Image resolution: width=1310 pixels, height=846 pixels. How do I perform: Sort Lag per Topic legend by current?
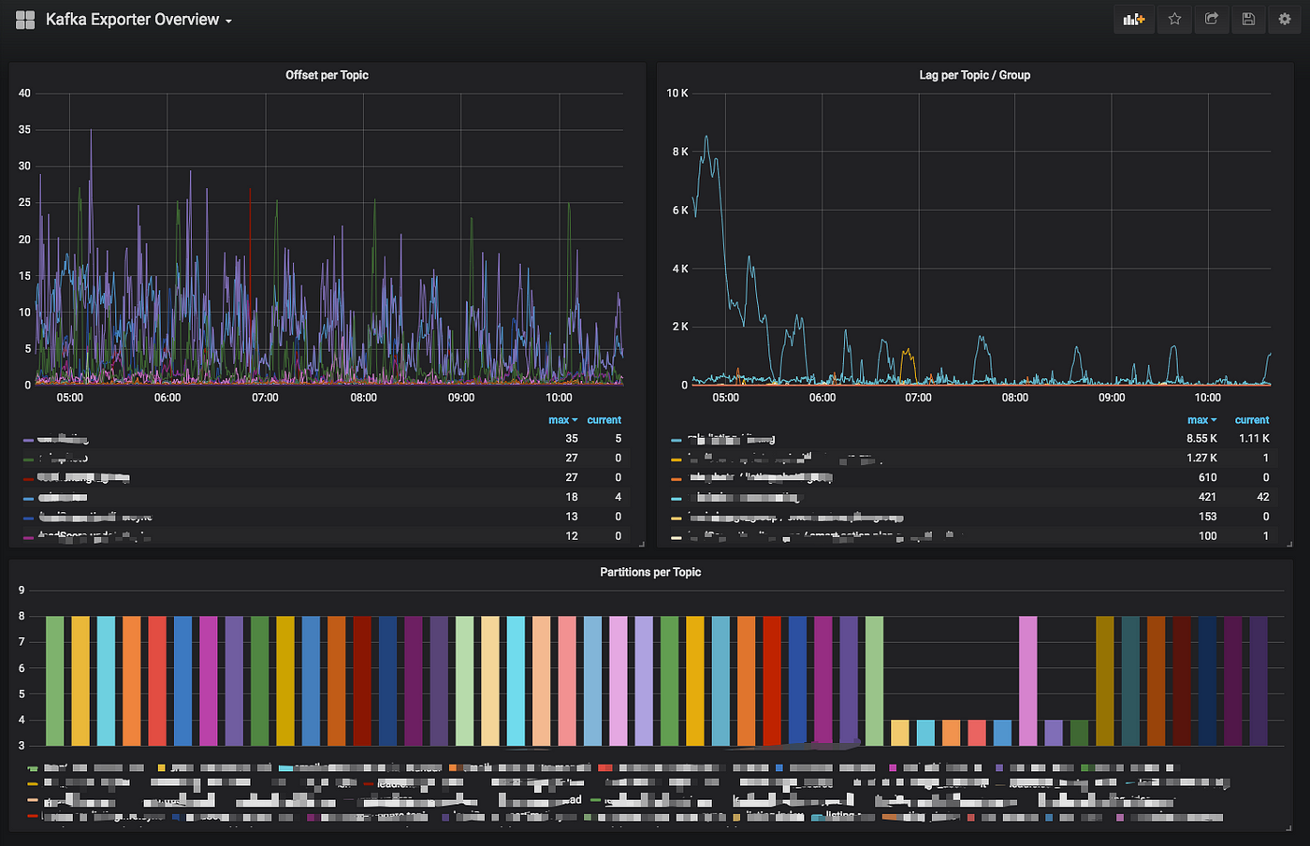(1252, 420)
